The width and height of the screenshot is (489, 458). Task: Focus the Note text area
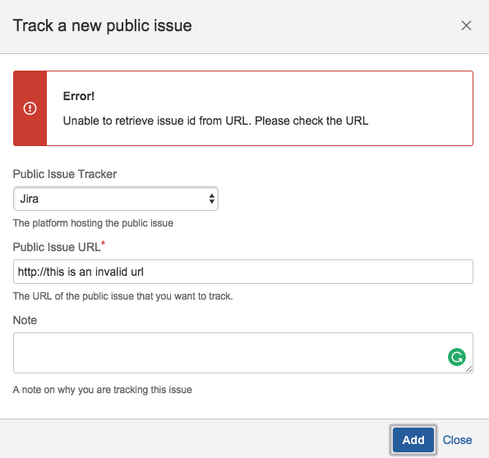click(x=243, y=353)
